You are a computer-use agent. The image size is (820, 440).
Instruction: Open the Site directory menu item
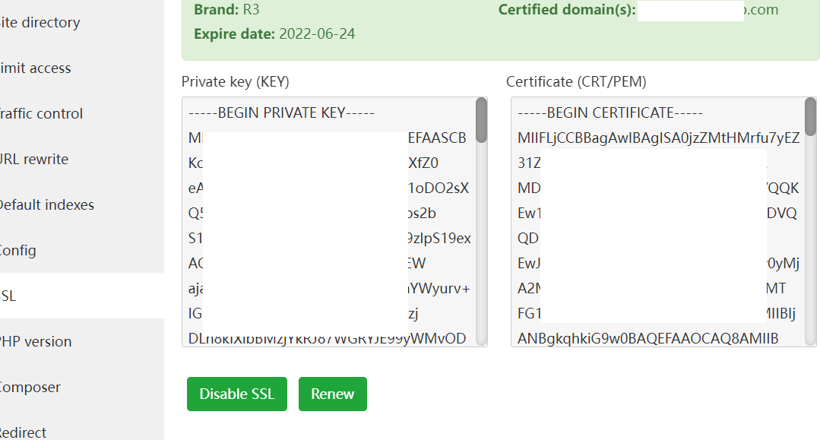point(41,23)
